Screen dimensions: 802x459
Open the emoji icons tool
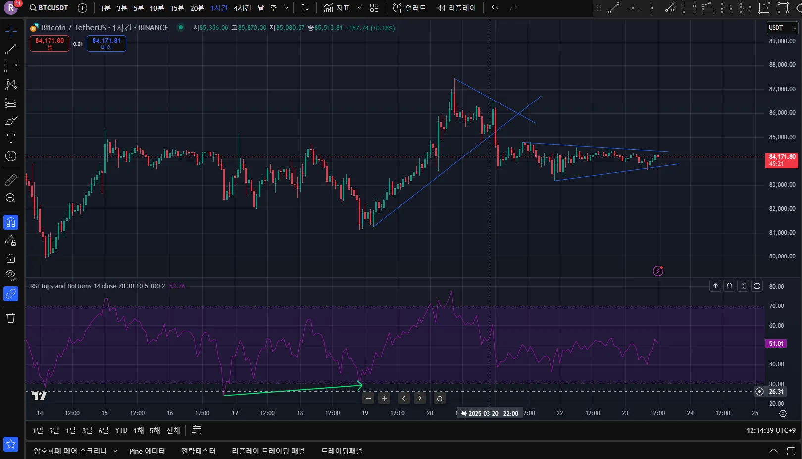11,156
